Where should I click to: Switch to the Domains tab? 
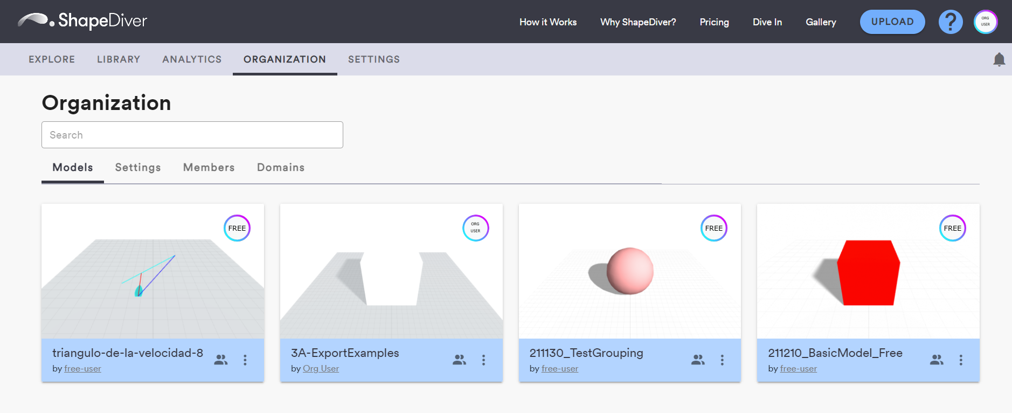281,168
